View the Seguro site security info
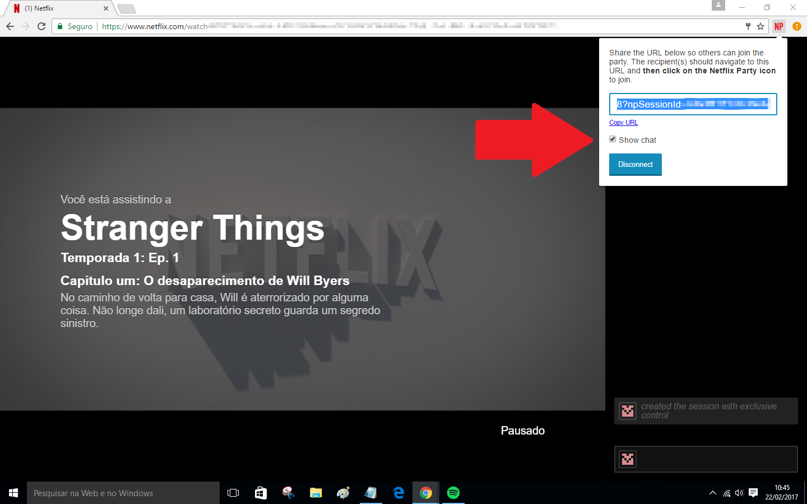 point(75,26)
